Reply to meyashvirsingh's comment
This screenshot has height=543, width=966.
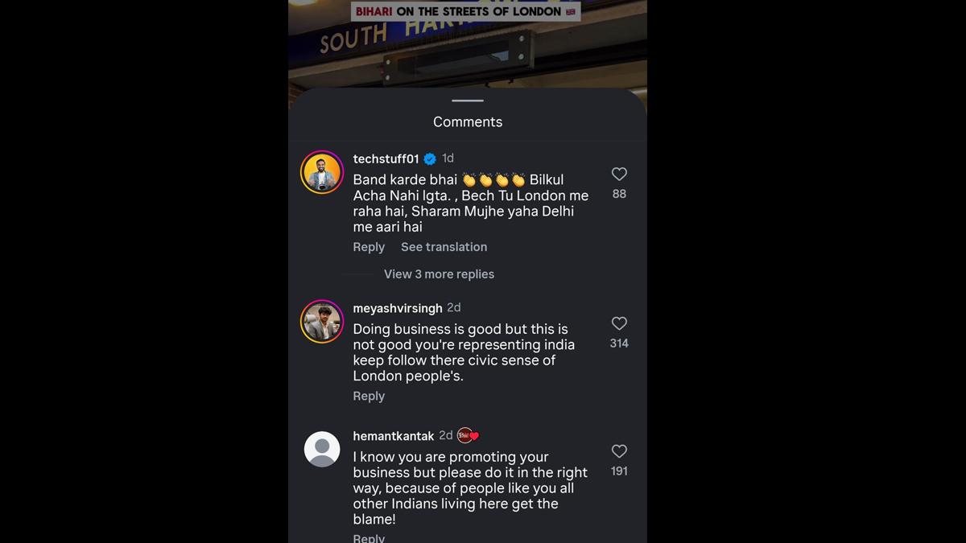(x=369, y=396)
